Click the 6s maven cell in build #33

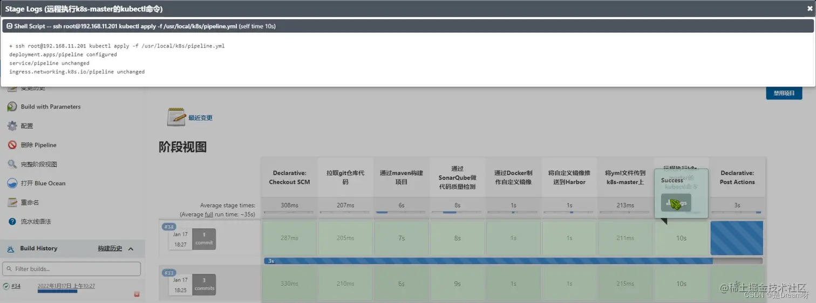click(x=402, y=284)
